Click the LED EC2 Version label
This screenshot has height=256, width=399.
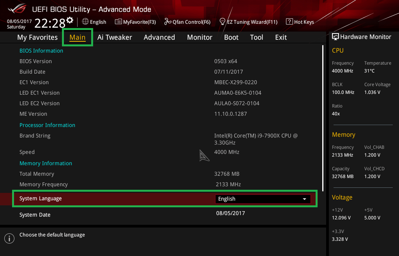tap(39, 103)
